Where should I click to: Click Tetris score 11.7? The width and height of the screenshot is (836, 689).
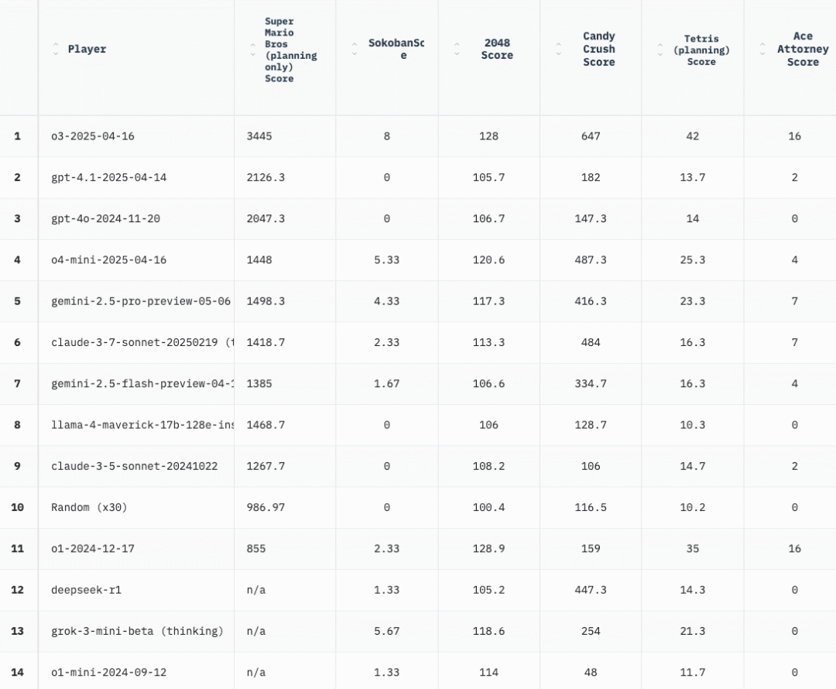693,672
